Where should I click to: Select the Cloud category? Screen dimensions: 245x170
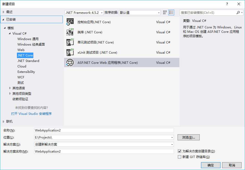22,66
